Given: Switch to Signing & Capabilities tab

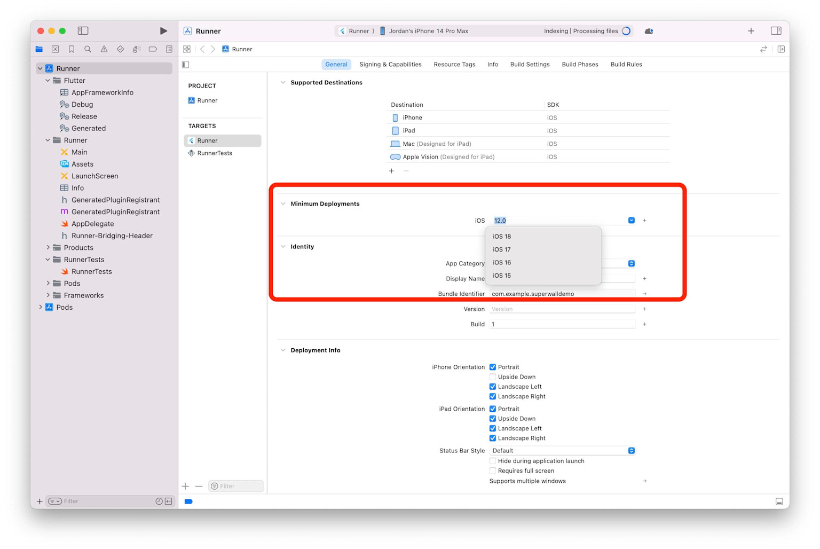Looking at the screenshot, I should pos(390,65).
